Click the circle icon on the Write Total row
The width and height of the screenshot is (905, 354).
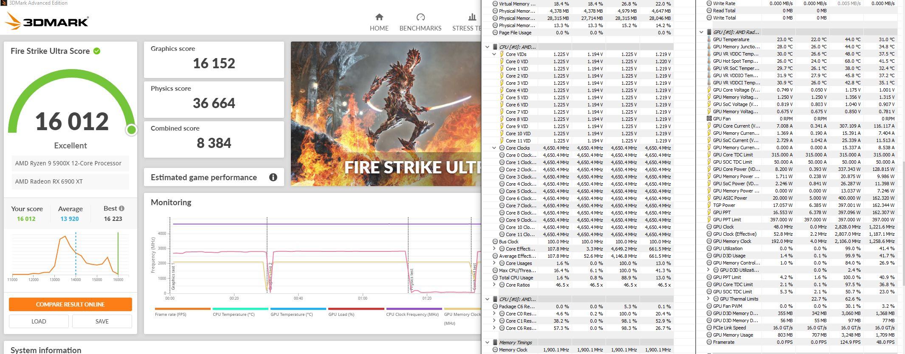(x=709, y=18)
